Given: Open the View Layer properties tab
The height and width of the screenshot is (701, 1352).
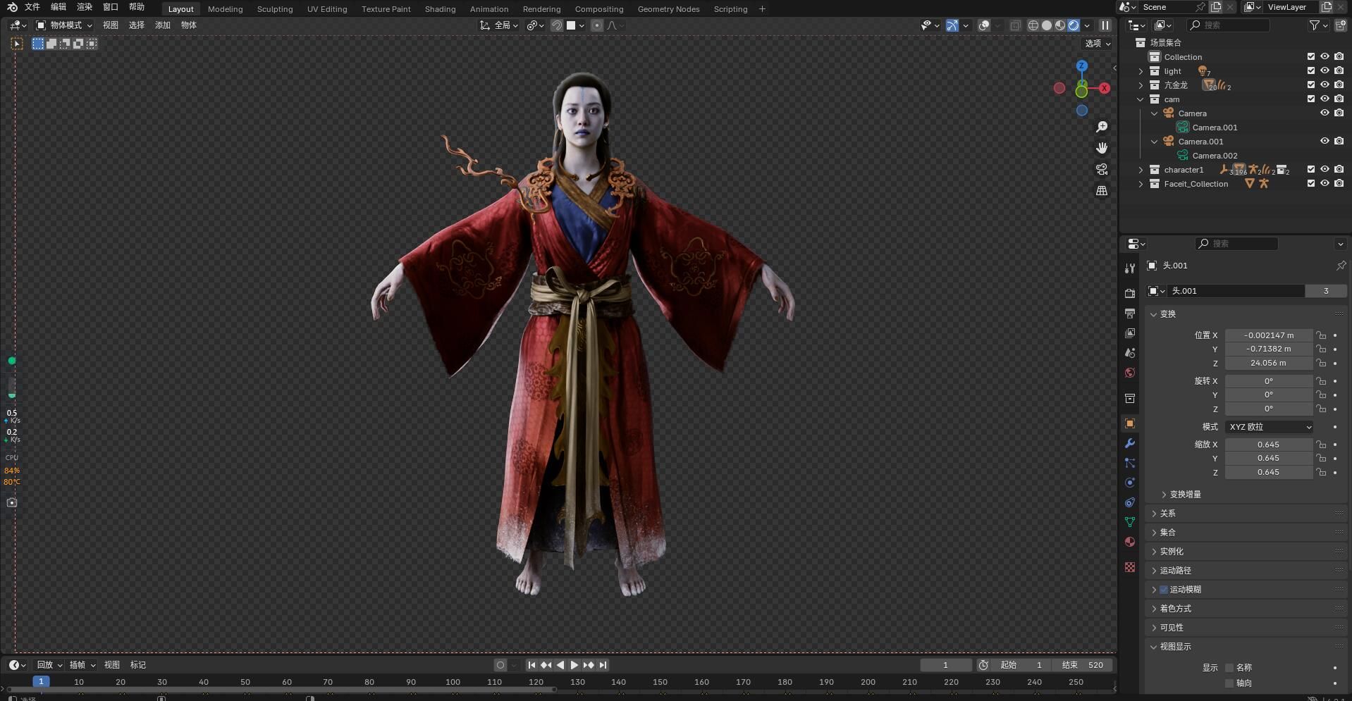Looking at the screenshot, I should 1130,333.
